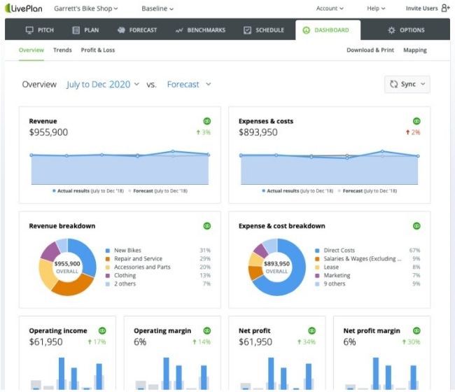Click the Direct Costs blue legend swatch
455x392 pixels.
coord(318,251)
